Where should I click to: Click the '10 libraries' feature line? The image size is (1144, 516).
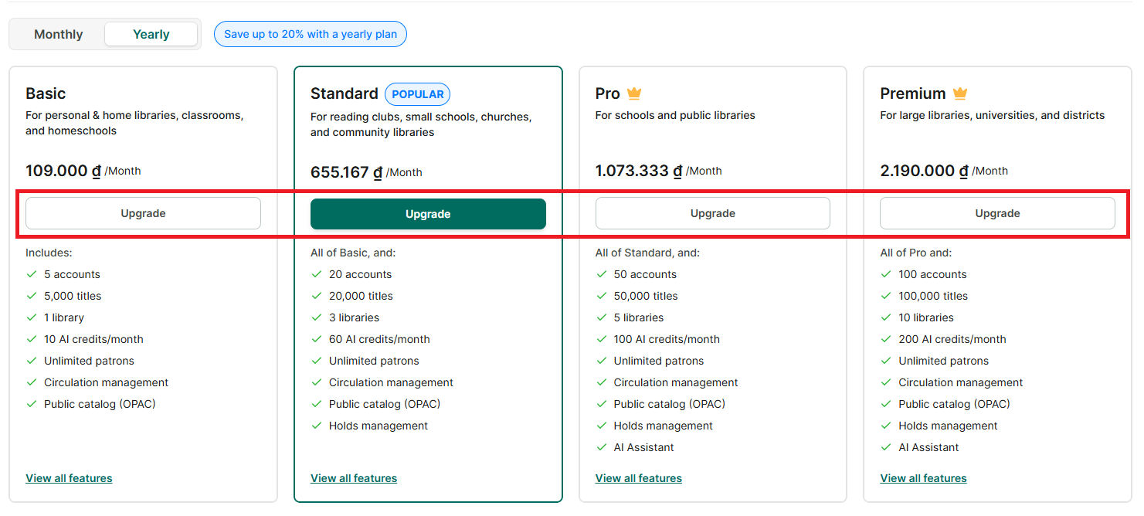(926, 317)
